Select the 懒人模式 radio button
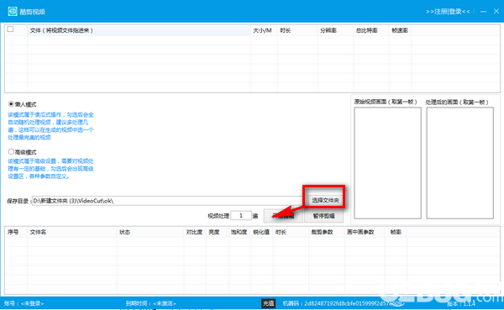The height and width of the screenshot is (310, 504). pos(11,104)
